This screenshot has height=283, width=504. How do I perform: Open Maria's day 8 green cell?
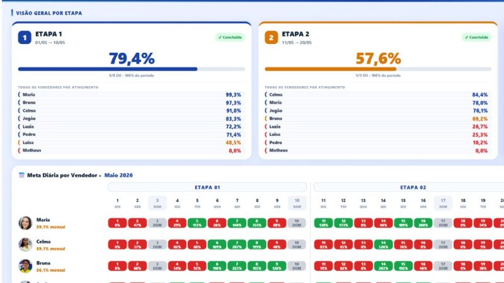coord(257,223)
